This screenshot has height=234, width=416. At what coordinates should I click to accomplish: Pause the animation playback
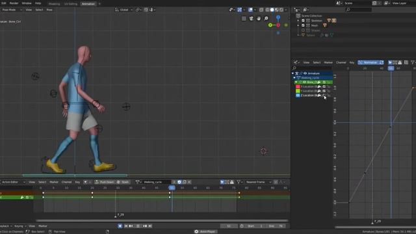[x=138, y=226]
